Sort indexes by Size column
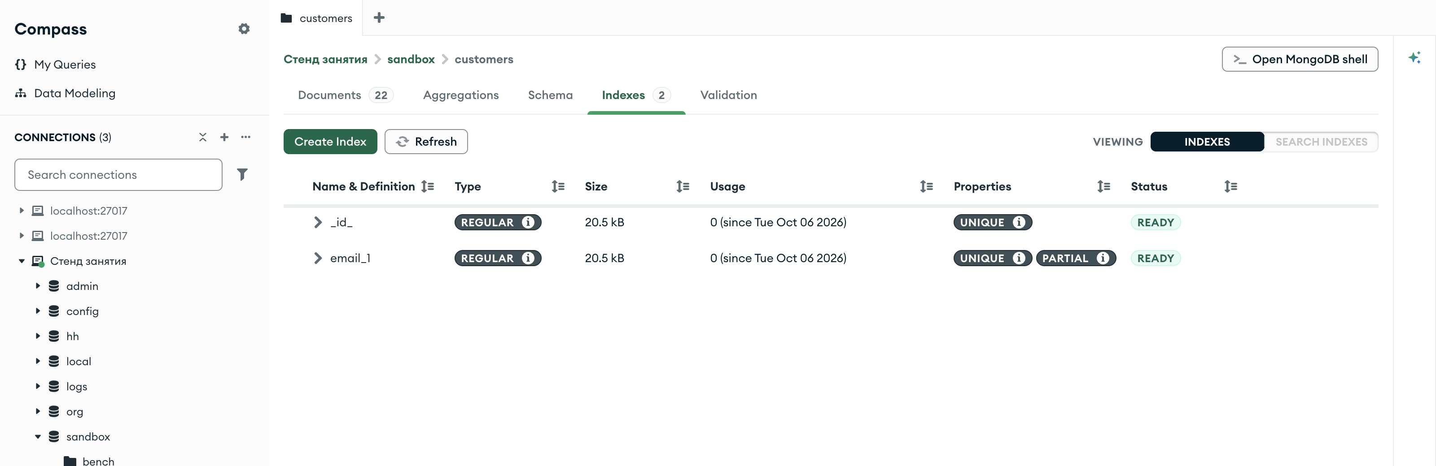The width and height of the screenshot is (1436, 466). [683, 186]
